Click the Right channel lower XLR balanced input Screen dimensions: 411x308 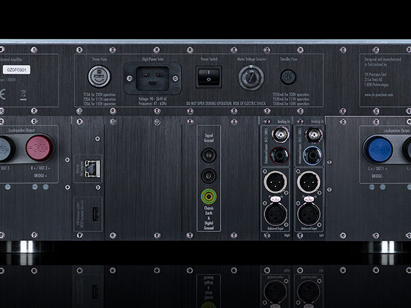point(278,215)
